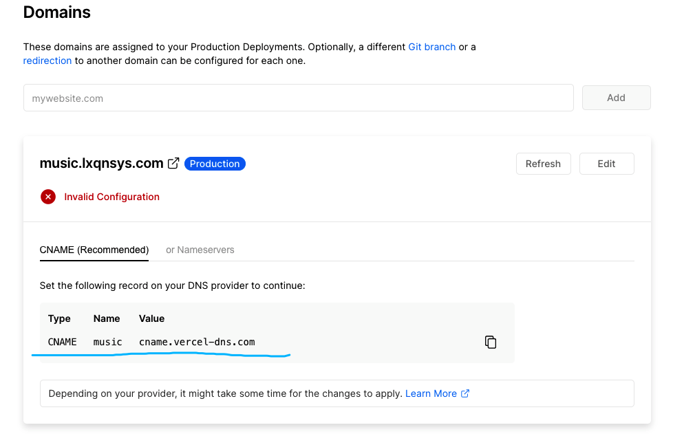Click the blue Production badge
Screen dimensions: 673x434
tap(215, 164)
